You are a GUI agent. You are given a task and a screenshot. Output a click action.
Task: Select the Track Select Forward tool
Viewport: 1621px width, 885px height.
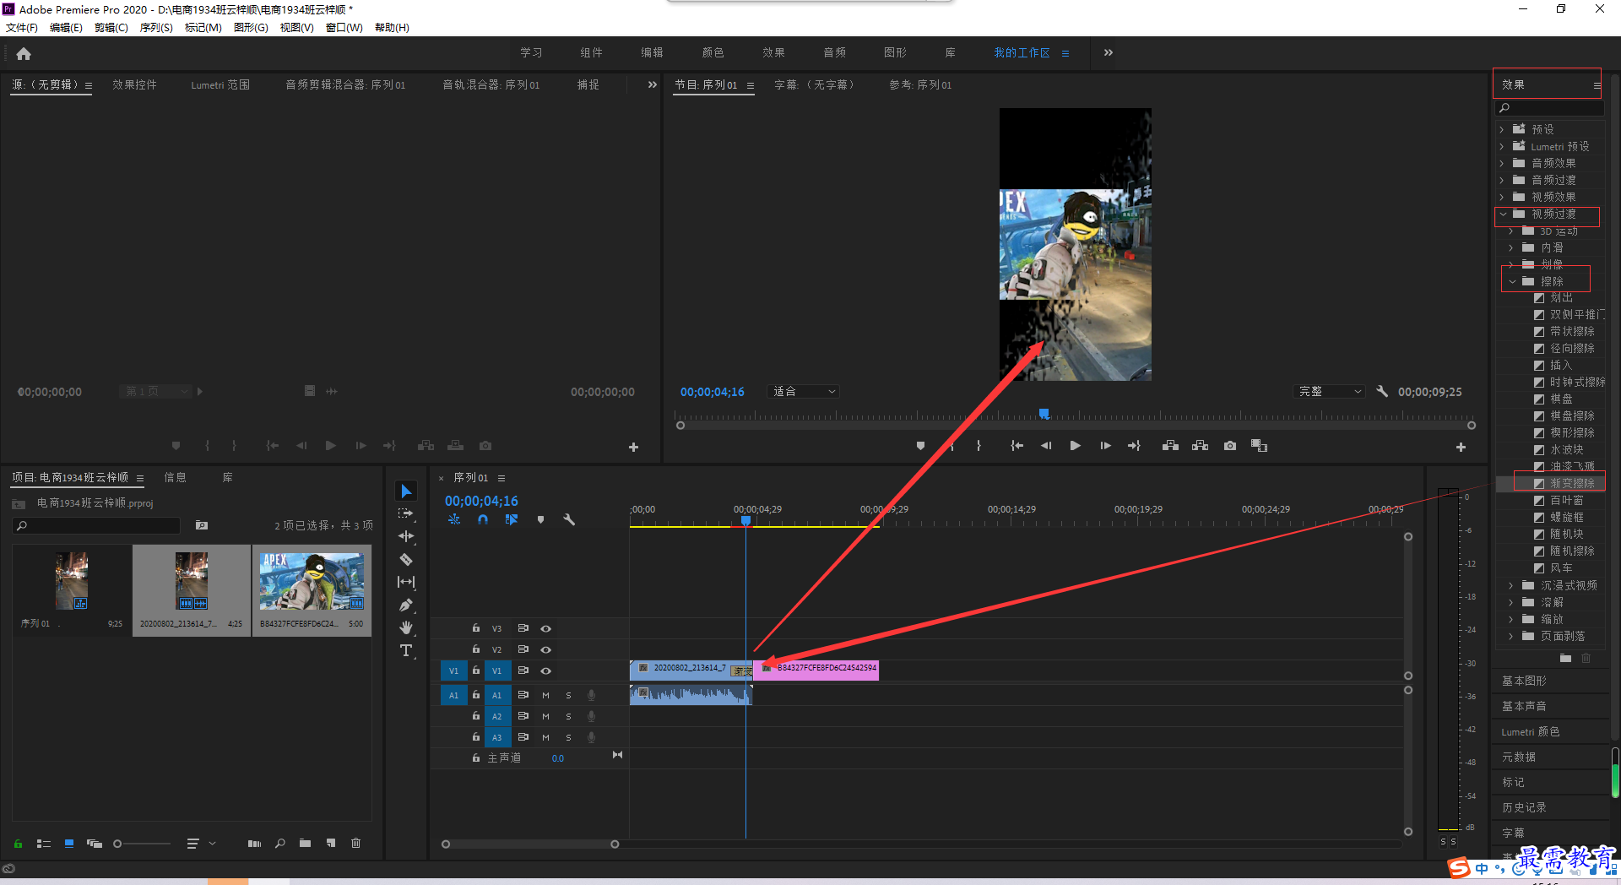(406, 513)
